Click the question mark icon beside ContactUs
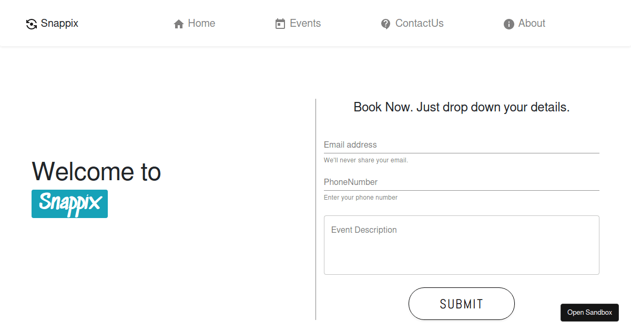Image resolution: width=631 pixels, height=331 pixels. tap(386, 24)
